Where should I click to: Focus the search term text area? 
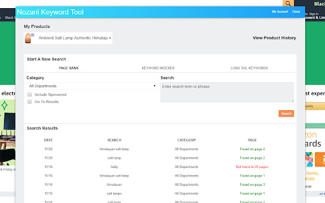227,92
